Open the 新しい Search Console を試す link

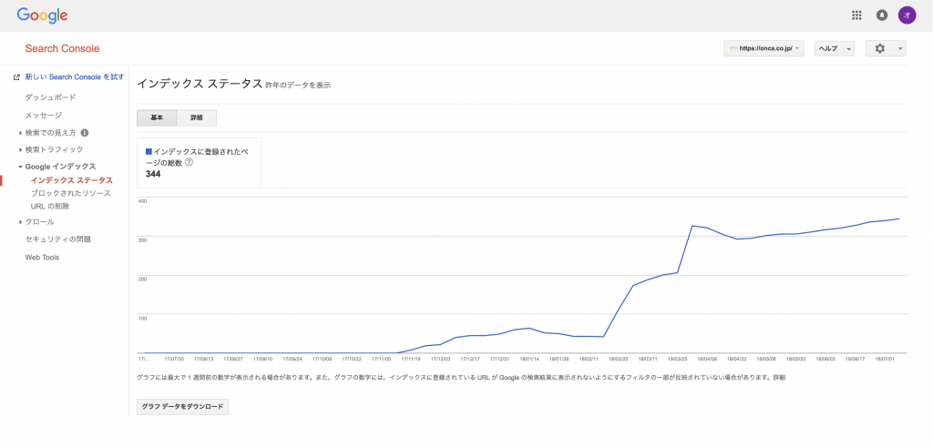pos(74,77)
